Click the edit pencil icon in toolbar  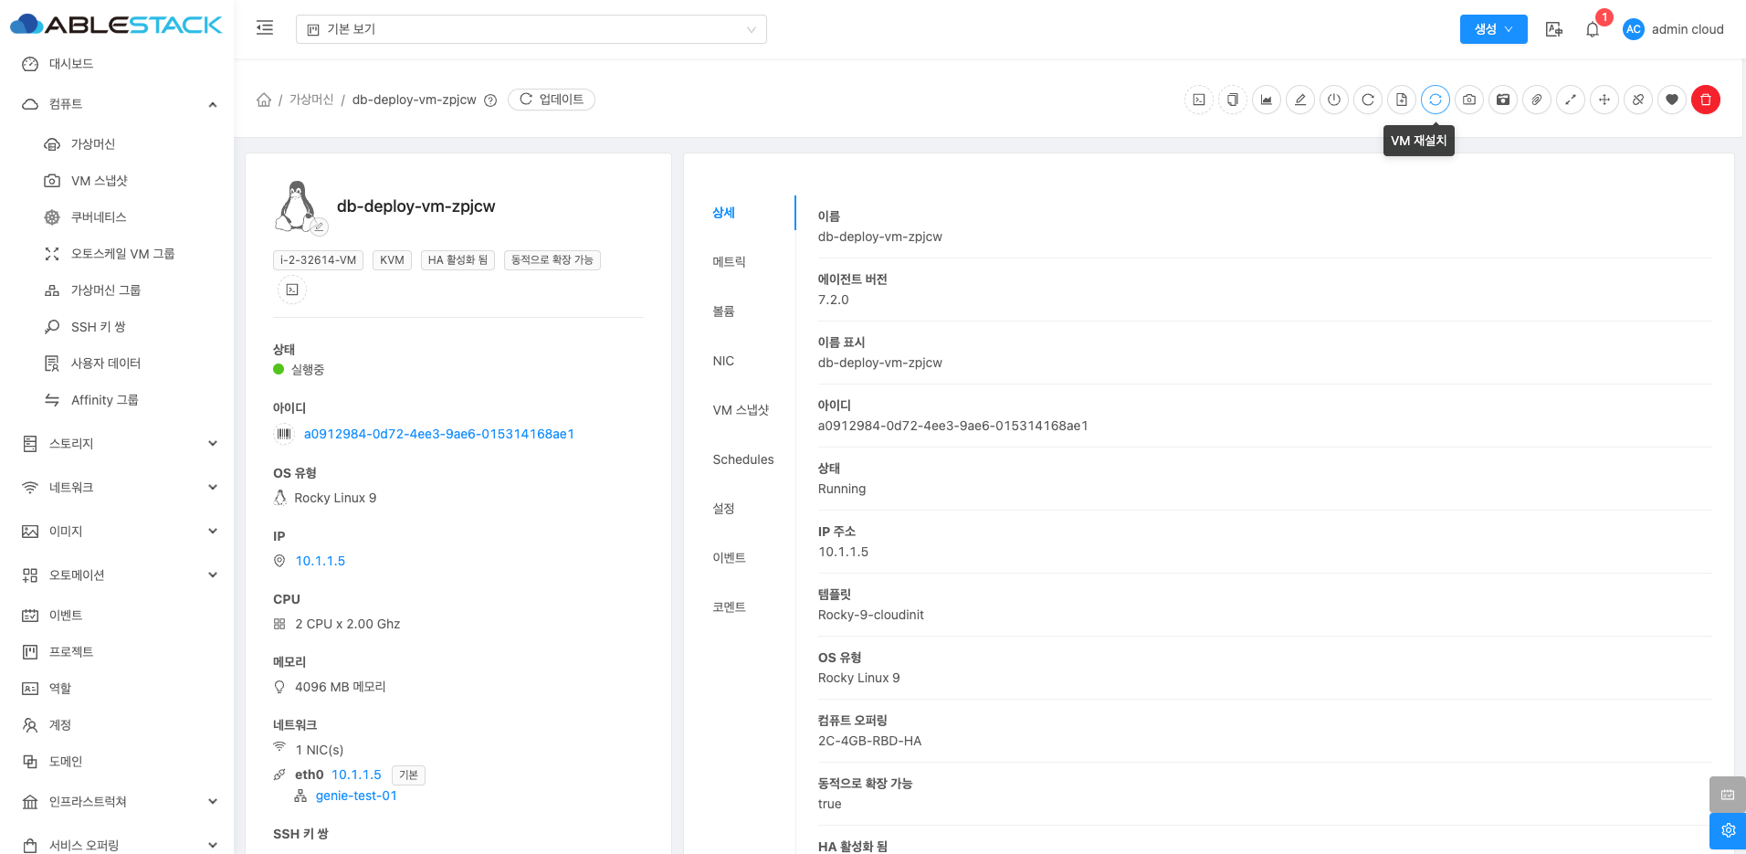pyautogui.click(x=1299, y=100)
